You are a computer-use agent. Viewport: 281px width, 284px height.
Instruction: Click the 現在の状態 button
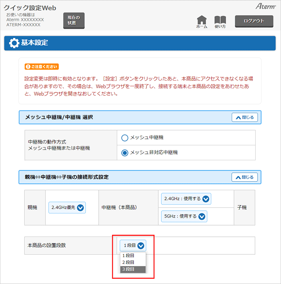tap(74, 20)
